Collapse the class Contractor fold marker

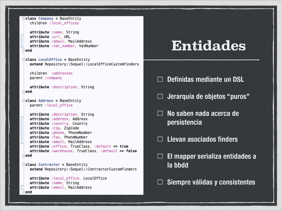pyautogui.click(x=24, y=165)
